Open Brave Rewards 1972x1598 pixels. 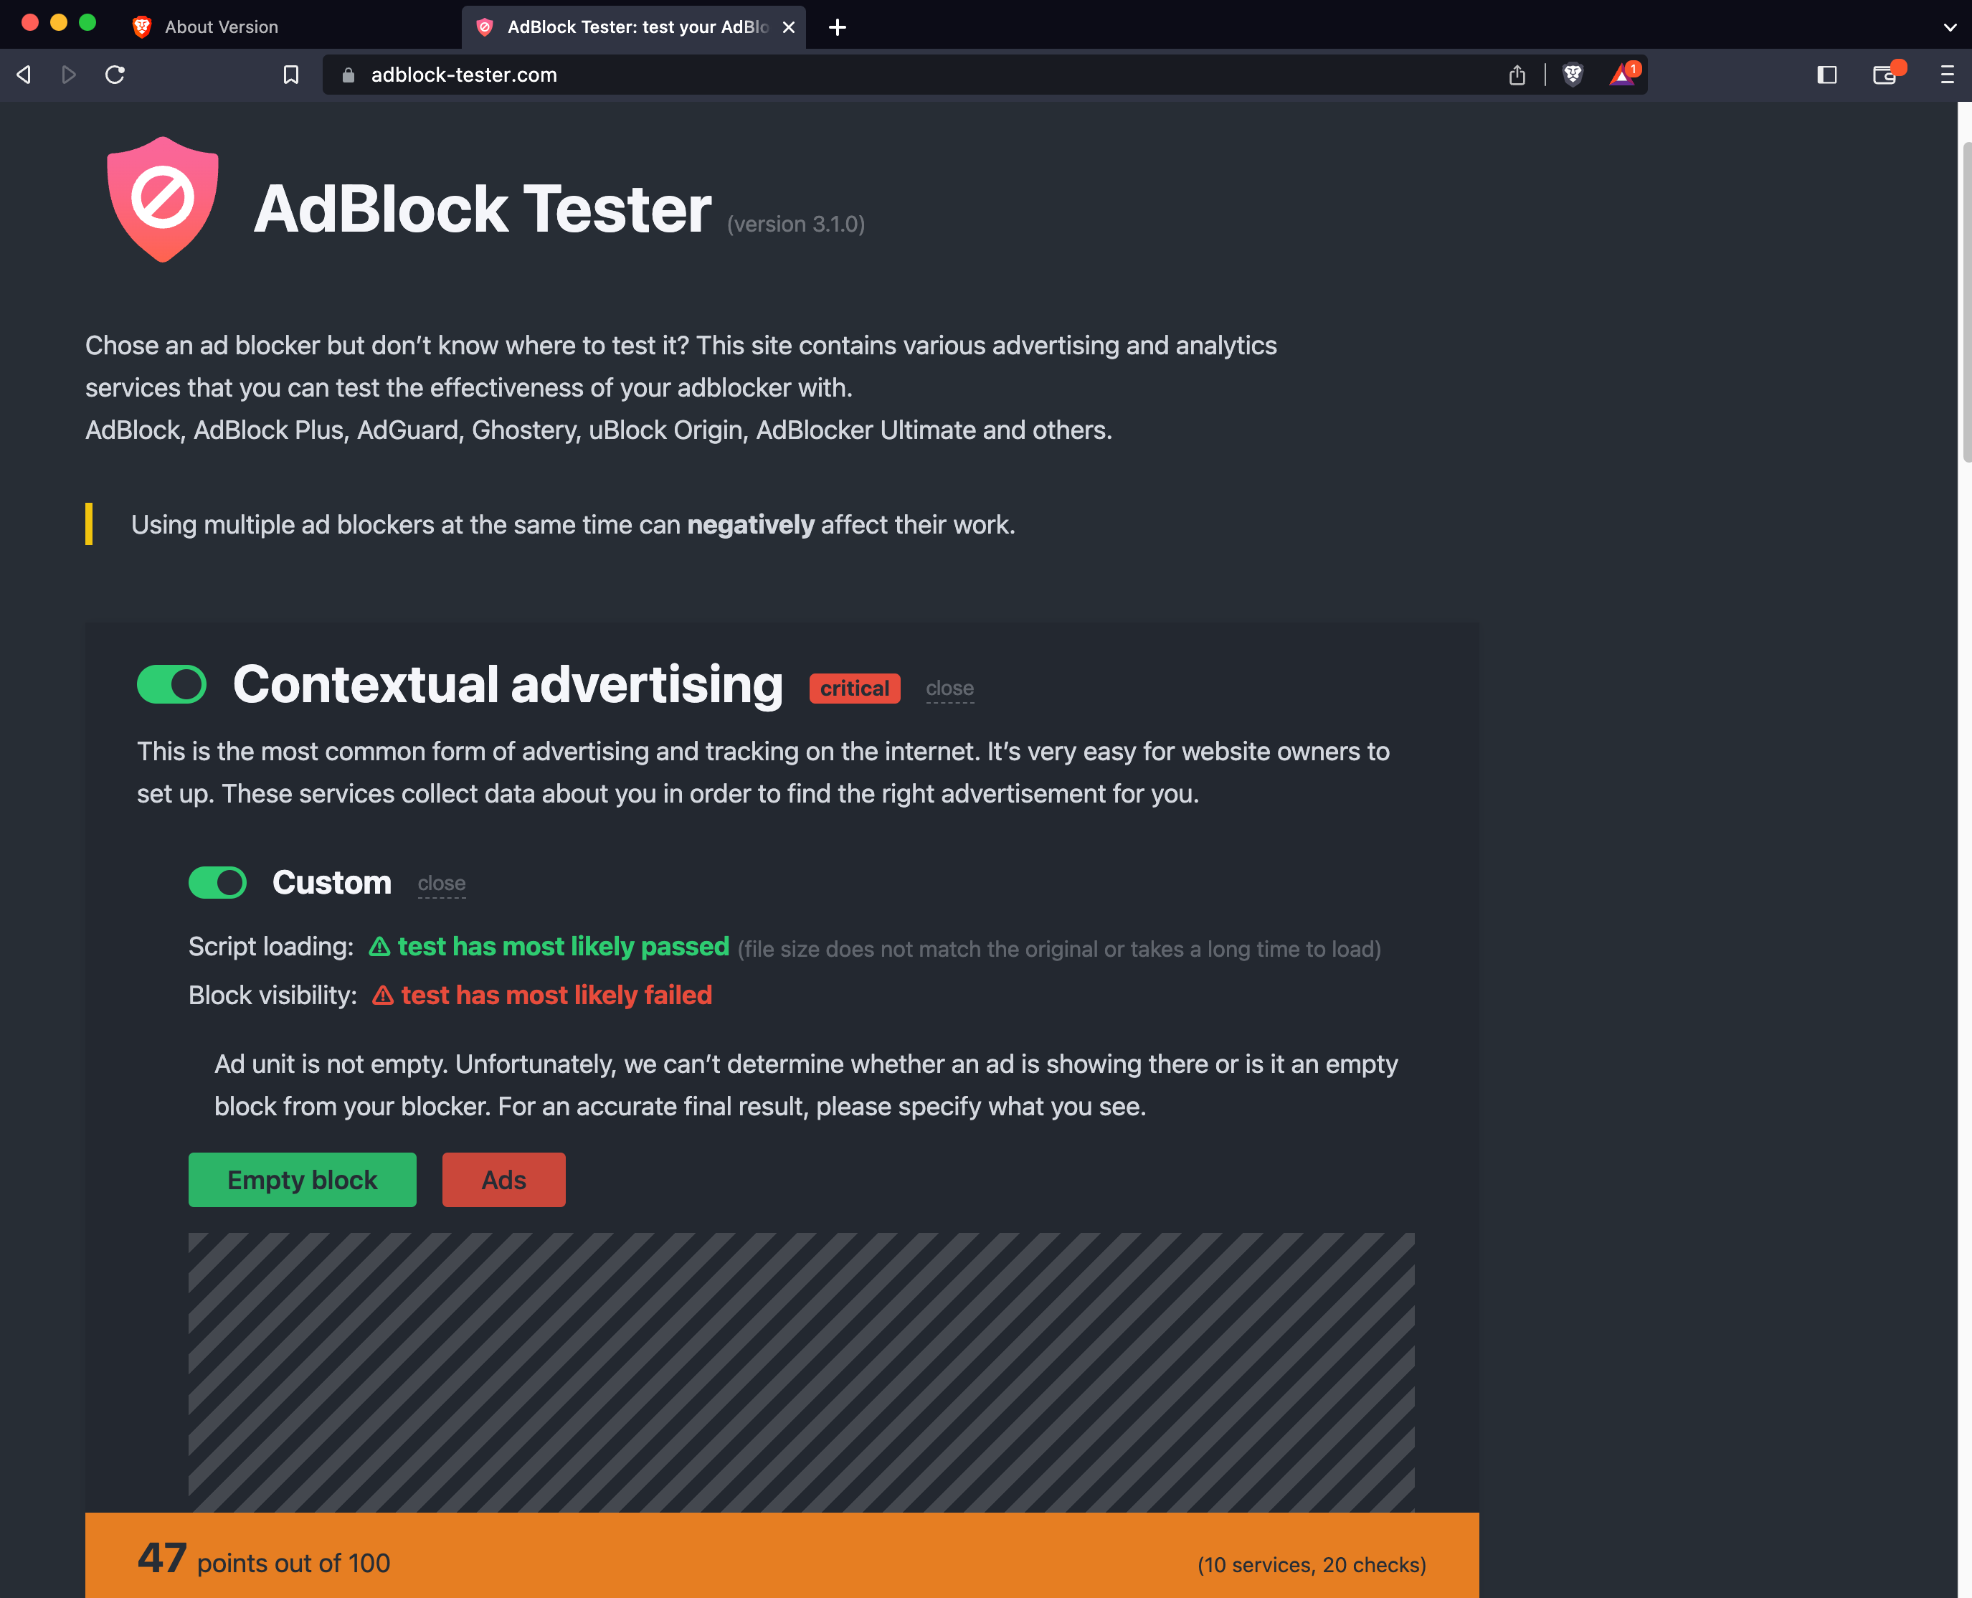[x=1622, y=75]
